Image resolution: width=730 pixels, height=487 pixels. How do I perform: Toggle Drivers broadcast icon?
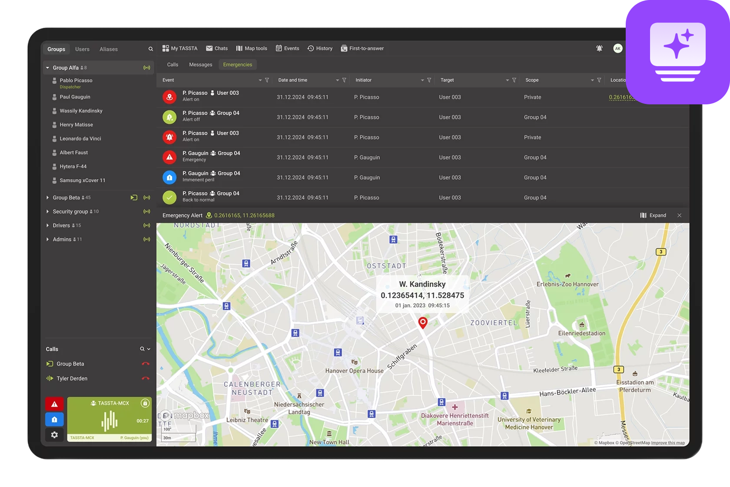147,225
